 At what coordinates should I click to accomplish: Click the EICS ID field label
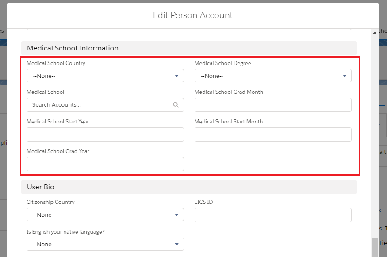(x=204, y=202)
